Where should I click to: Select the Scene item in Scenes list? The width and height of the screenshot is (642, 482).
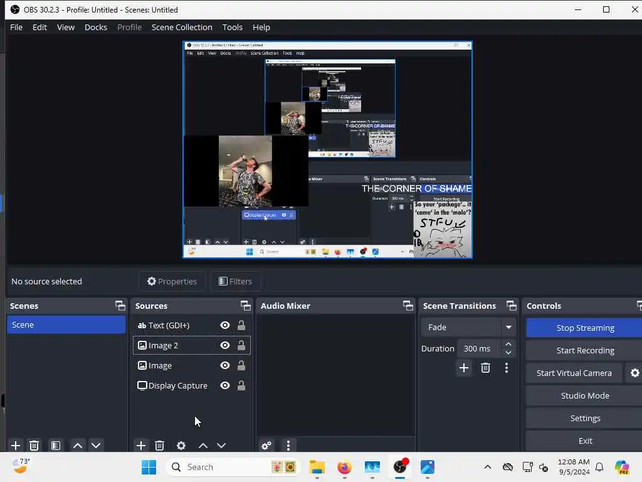click(x=66, y=324)
